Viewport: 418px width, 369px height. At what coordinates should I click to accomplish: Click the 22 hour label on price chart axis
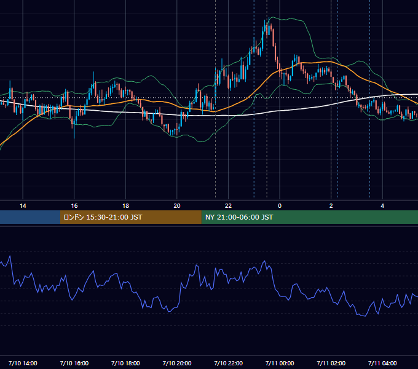click(228, 206)
